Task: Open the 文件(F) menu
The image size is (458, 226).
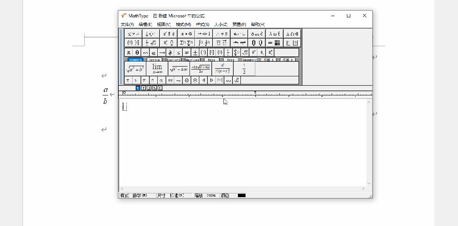Action: click(127, 25)
